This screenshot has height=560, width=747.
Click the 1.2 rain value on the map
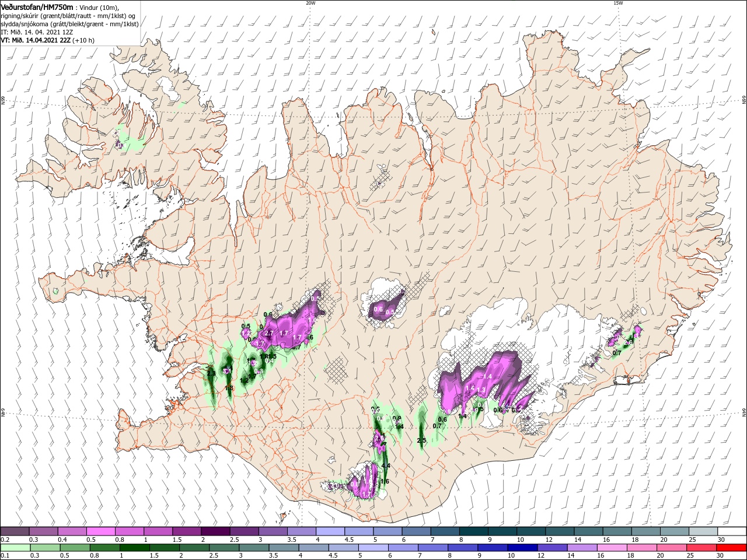click(x=245, y=380)
